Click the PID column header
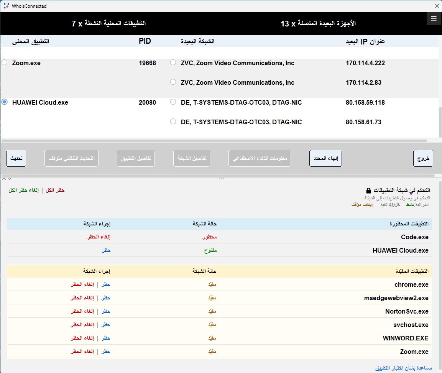The image size is (442, 373). 145,41
